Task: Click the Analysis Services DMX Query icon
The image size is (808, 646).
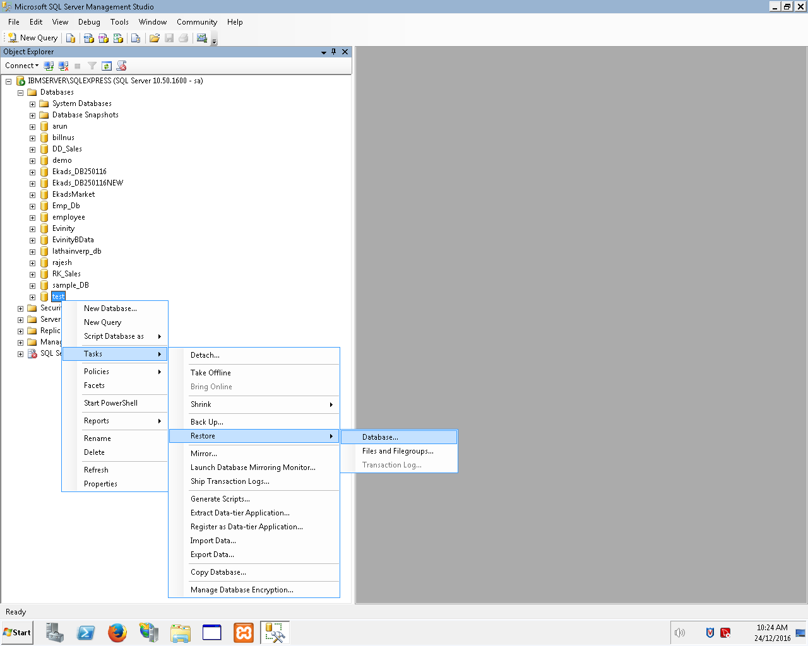Action: click(104, 38)
